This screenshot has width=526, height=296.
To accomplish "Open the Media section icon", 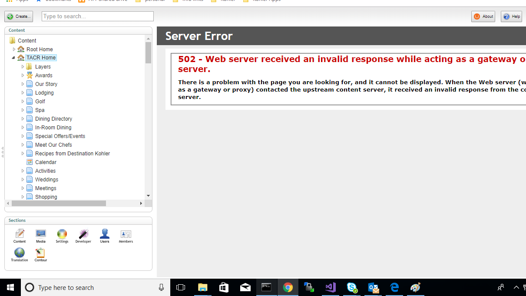I will (x=41, y=234).
